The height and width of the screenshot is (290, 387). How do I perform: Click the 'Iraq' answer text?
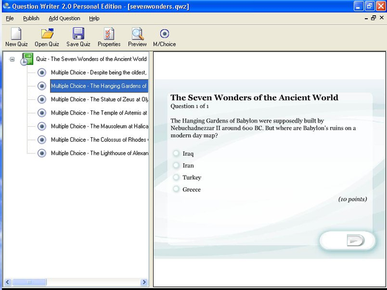[188, 154]
